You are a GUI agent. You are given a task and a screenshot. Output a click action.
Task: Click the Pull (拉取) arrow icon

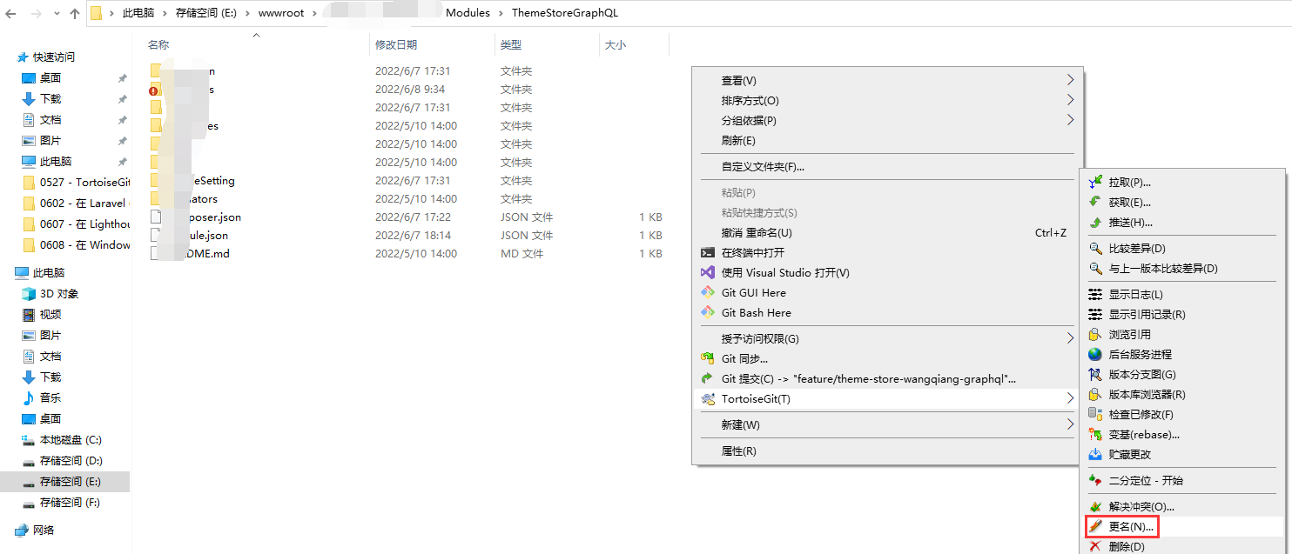1095,182
